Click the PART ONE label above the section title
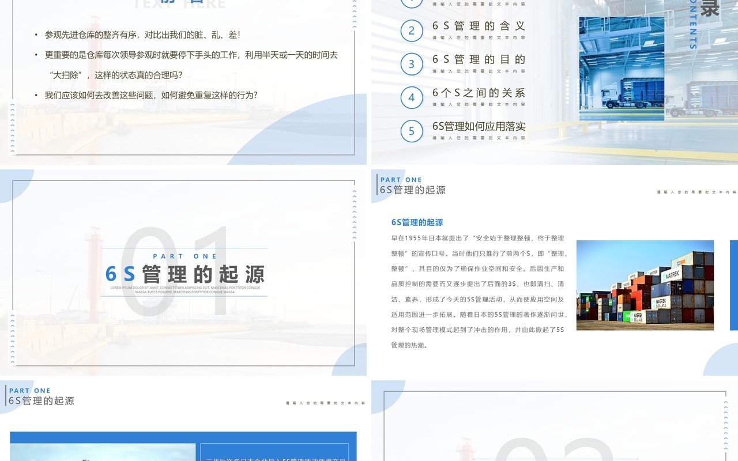 tap(185, 256)
